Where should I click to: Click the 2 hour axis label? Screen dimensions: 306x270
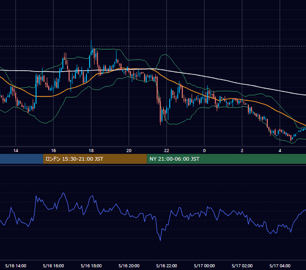point(242,151)
